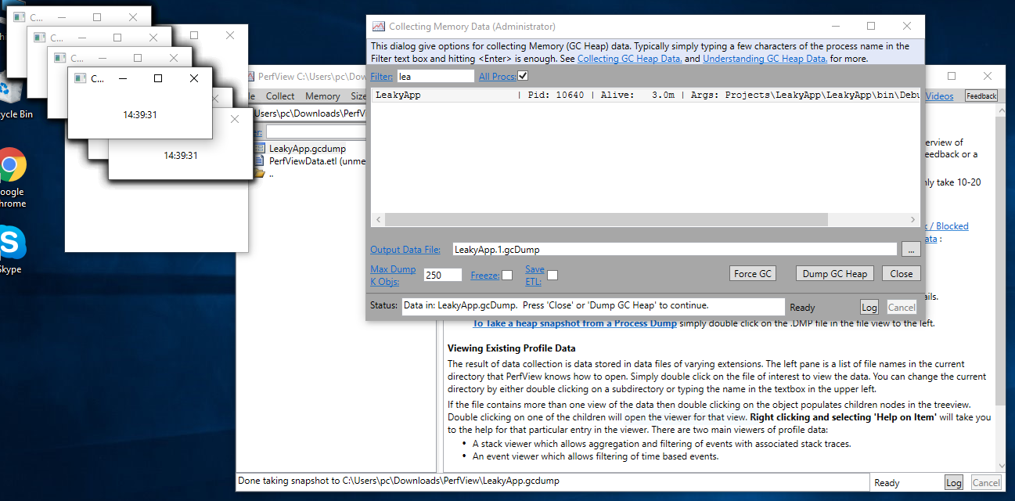This screenshot has width=1015, height=501.
Task: Click the PerfView main window title bar icon
Action: pos(250,77)
